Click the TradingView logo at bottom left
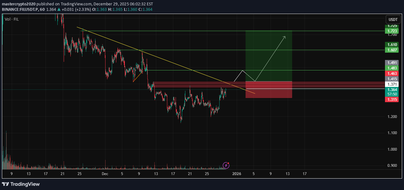 click(21, 184)
